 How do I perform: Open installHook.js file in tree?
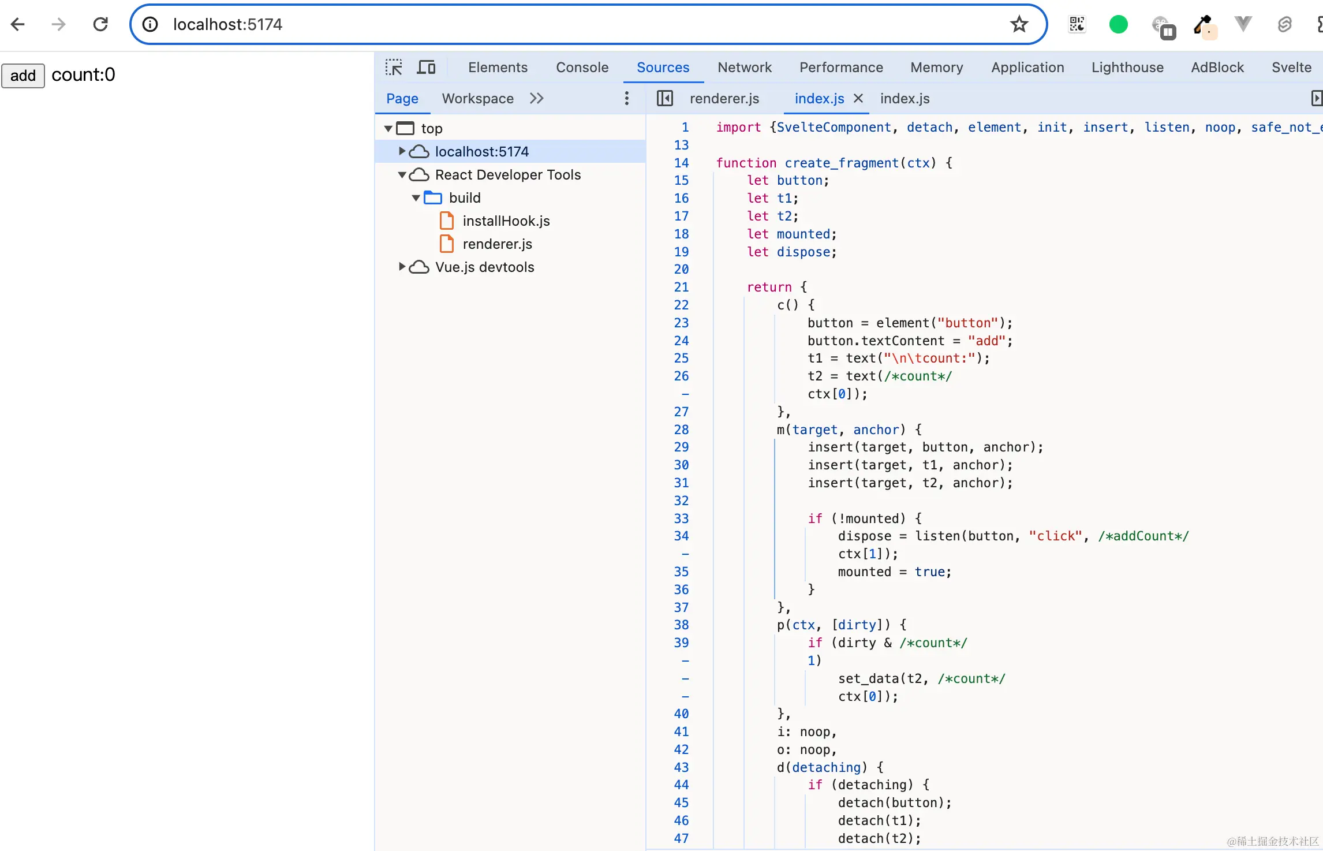click(506, 221)
